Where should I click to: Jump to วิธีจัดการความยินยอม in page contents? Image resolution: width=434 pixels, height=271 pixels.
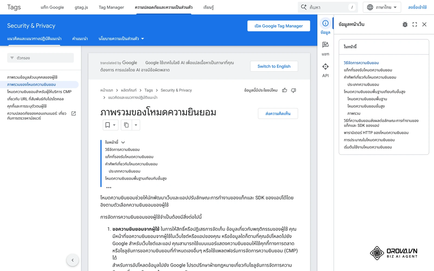(122, 150)
